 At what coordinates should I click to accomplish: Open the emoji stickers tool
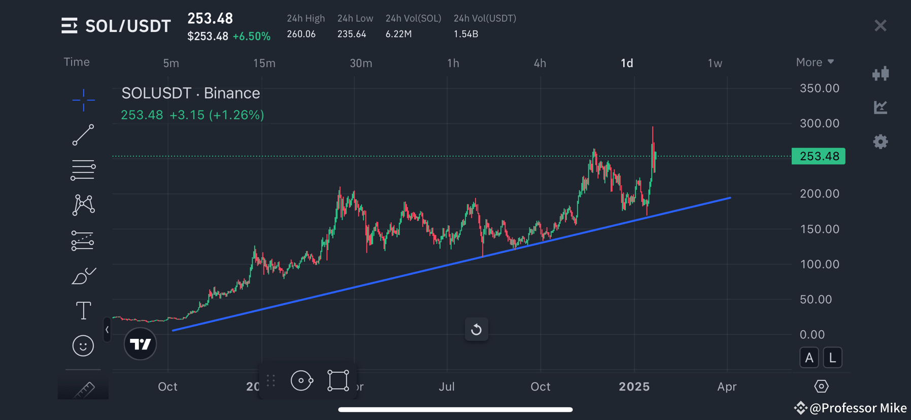(83, 346)
